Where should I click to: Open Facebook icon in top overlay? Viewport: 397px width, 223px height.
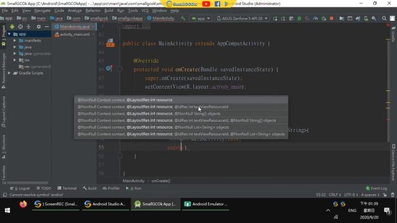coord(217,4)
